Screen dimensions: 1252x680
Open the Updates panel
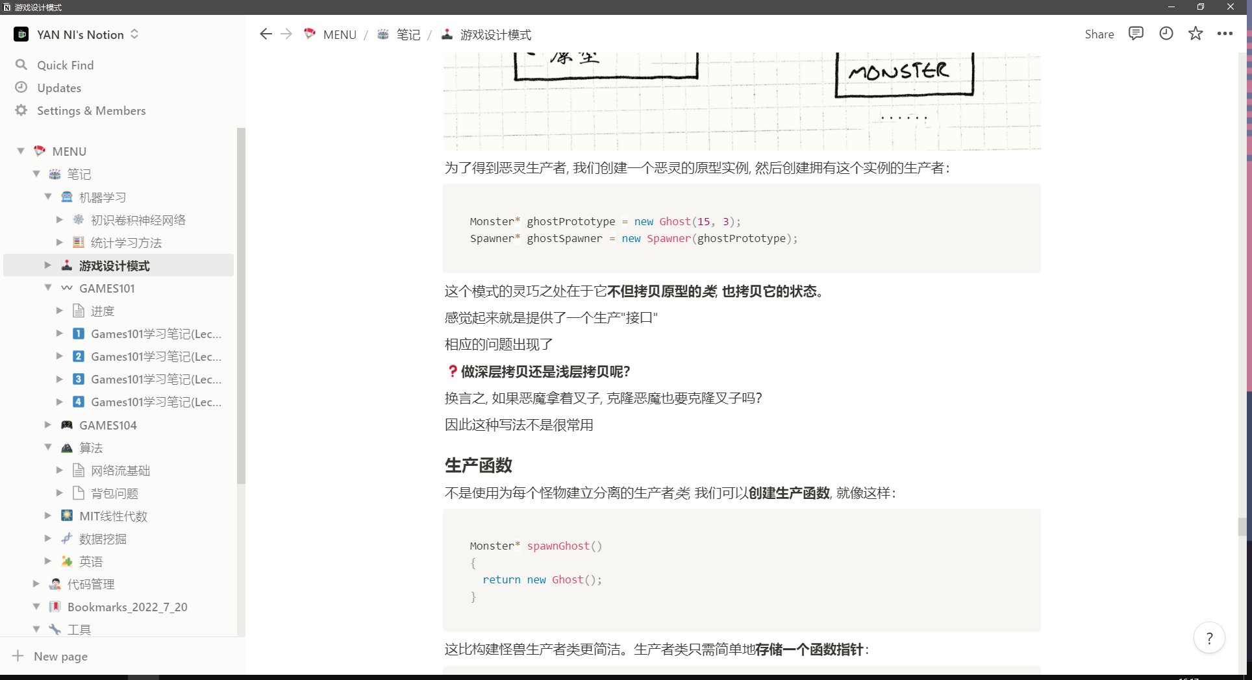tap(58, 88)
